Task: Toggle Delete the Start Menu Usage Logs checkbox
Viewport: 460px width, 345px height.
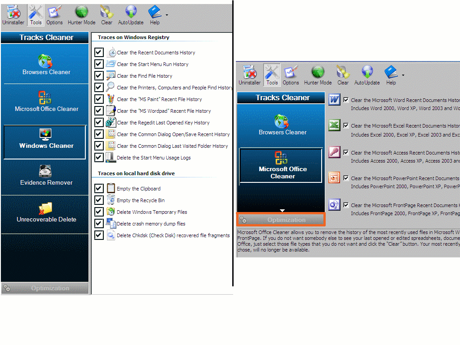Action: 99,158
